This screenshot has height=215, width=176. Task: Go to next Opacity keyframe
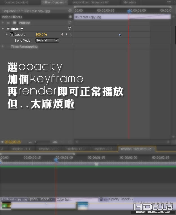(x=71, y=35)
